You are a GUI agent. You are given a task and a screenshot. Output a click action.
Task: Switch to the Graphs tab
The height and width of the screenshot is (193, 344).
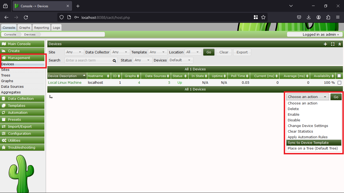(24, 28)
